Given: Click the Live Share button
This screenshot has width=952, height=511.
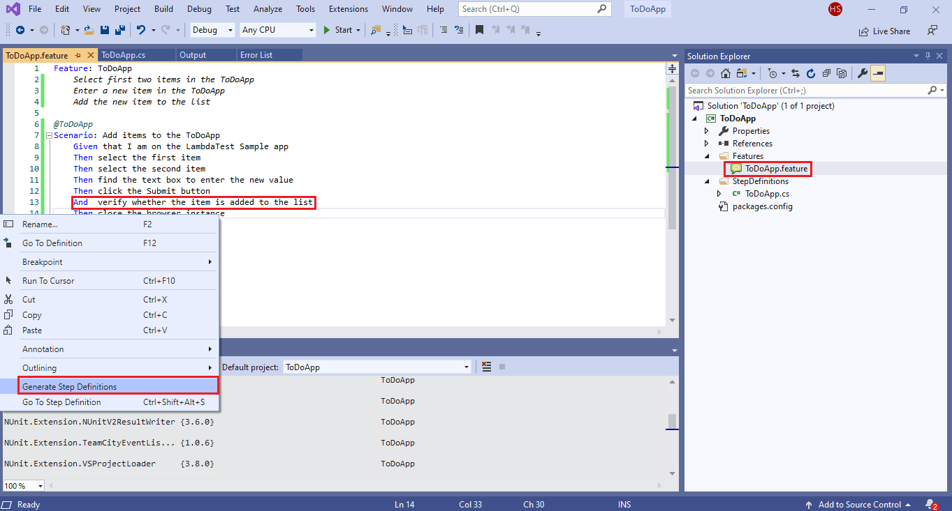Looking at the screenshot, I should 884,31.
